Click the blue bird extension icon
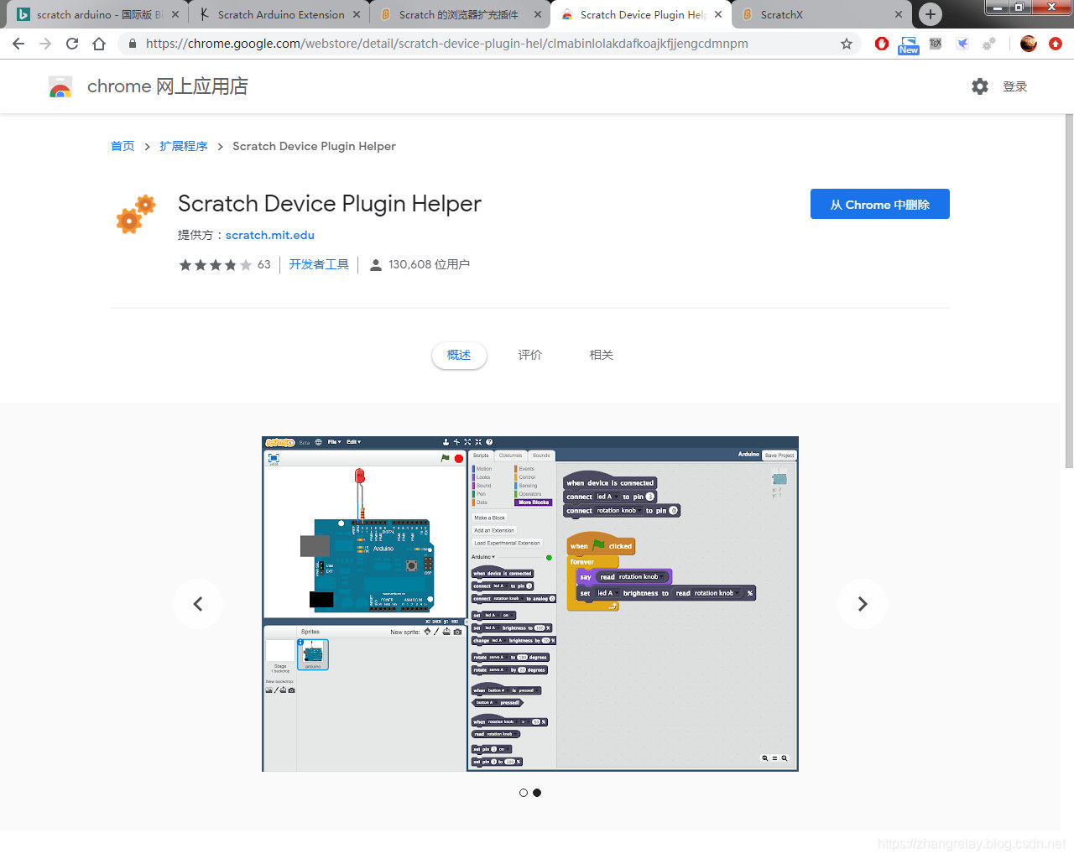Image resolution: width=1074 pixels, height=859 pixels. click(962, 44)
